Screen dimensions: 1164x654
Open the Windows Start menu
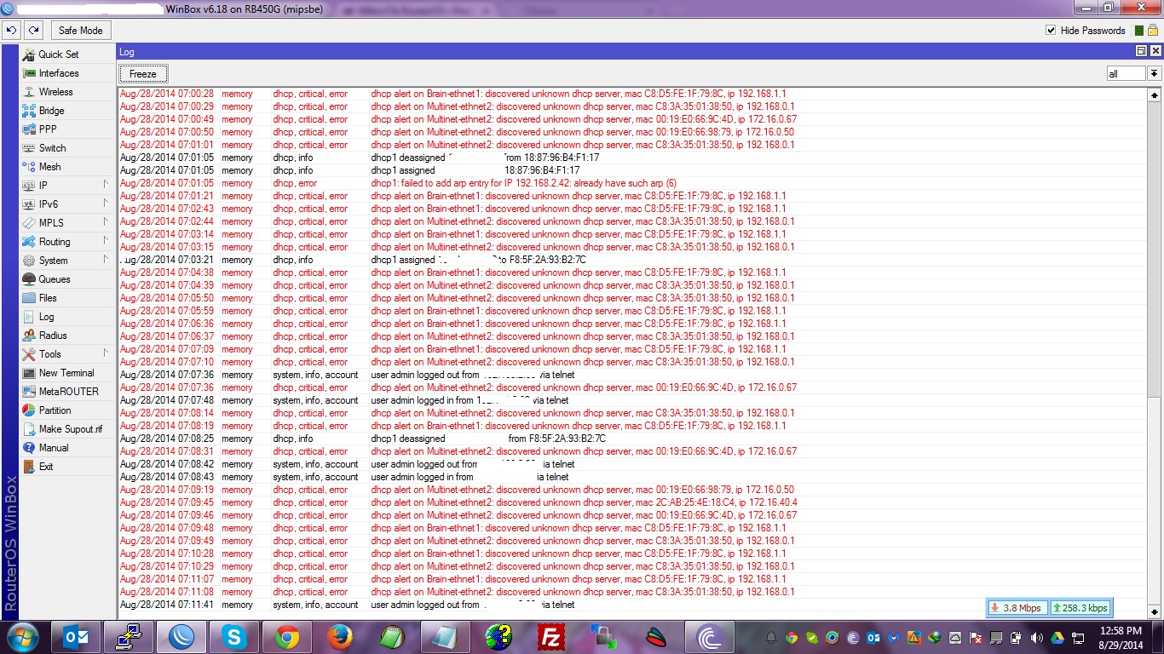click(x=21, y=637)
